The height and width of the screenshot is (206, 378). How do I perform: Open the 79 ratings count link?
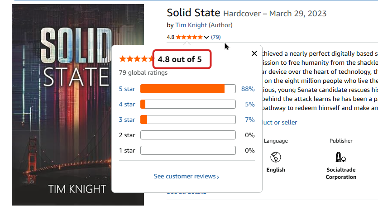point(216,37)
